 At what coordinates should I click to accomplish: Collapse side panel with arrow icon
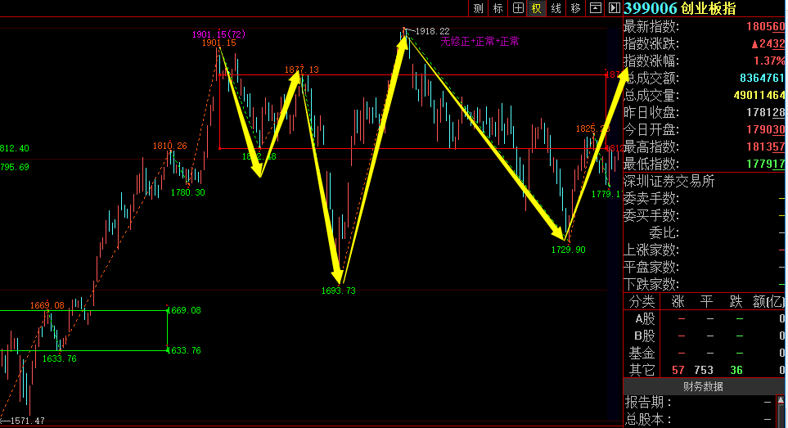click(614, 8)
